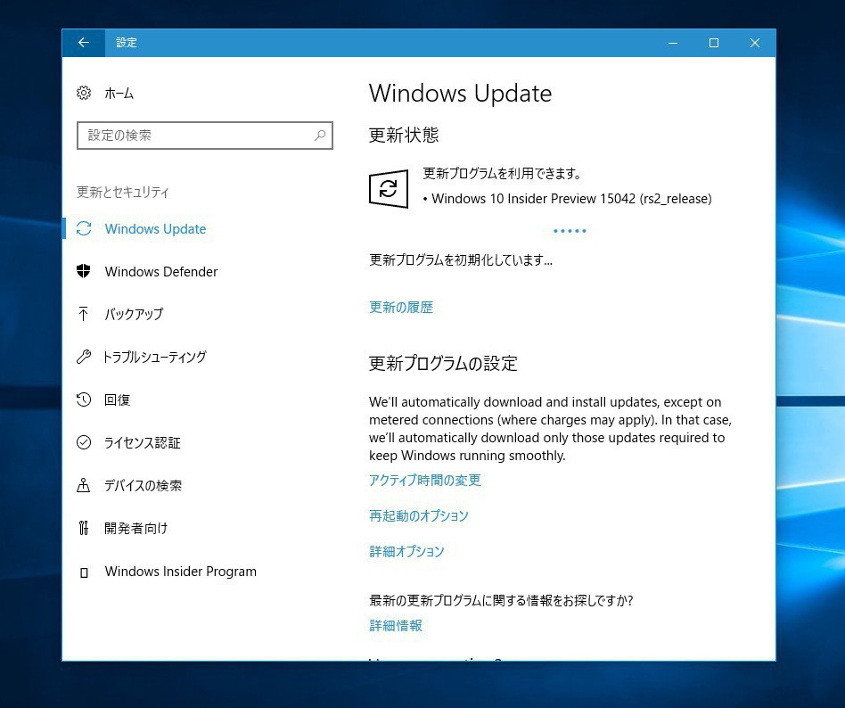This screenshot has height=708, width=845.
Task: Click the recovery clock icon
Action: point(84,399)
